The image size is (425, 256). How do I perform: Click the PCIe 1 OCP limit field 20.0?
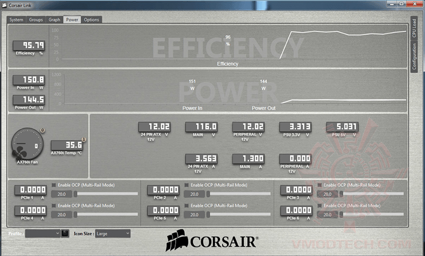(62, 194)
